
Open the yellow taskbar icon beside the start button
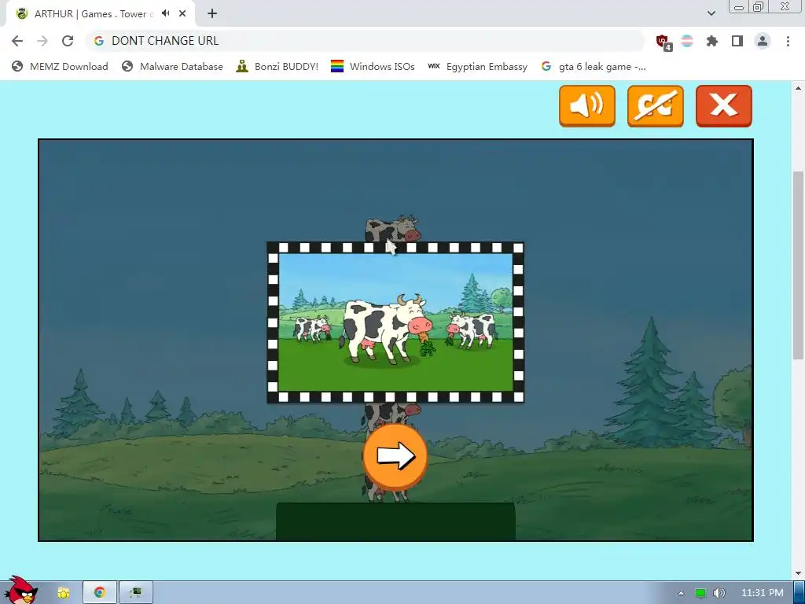pos(63,593)
